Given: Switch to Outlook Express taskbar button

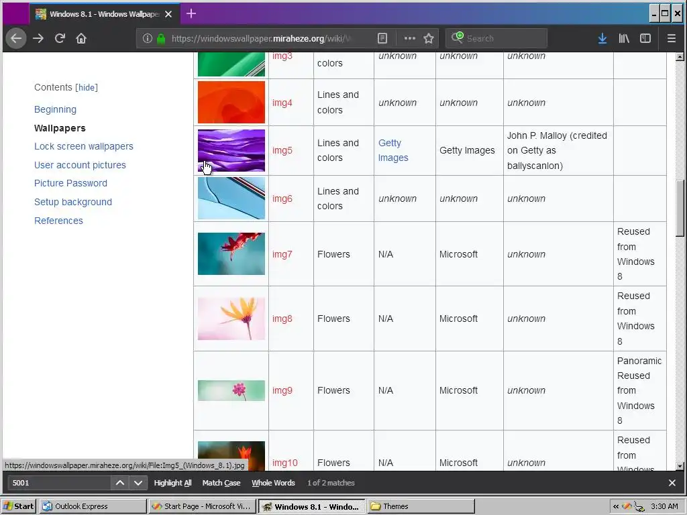Looking at the screenshot, I should [93, 506].
